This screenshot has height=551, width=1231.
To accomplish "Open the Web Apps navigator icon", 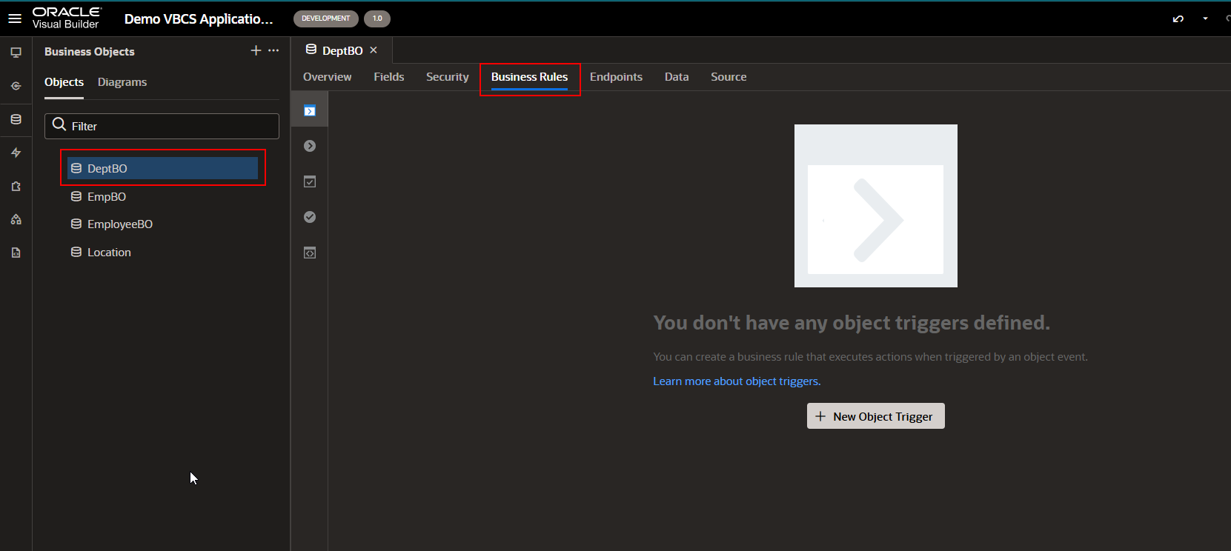I will (x=16, y=53).
